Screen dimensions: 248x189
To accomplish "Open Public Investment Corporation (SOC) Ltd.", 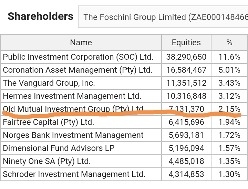I will [x=78, y=57].
